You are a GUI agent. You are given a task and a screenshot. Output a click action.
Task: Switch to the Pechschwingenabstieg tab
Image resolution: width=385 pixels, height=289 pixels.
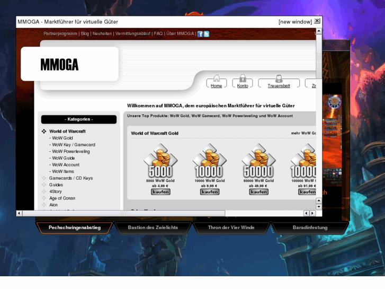[x=74, y=228]
